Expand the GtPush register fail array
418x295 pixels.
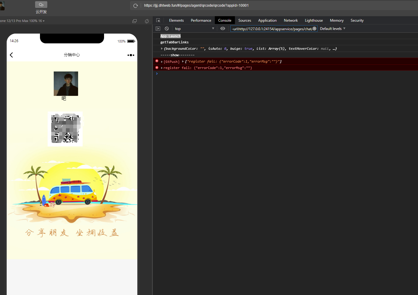tap(183, 62)
